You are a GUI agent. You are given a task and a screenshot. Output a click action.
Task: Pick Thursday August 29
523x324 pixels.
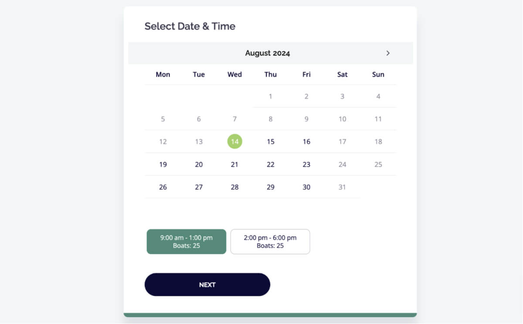point(271,187)
